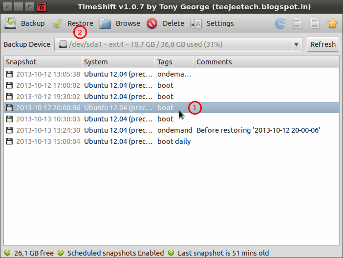Maximize the TimeShift window

pyautogui.click(x=30, y=7)
